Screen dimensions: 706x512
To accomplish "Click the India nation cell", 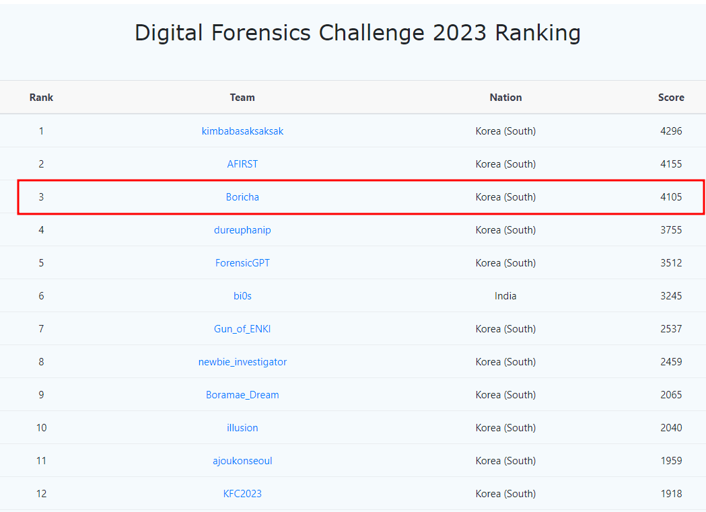I will tap(505, 296).
